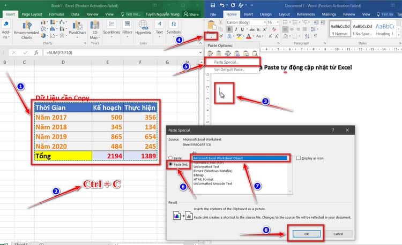Open Word's References tab

pyautogui.click(x=306, y=14)
